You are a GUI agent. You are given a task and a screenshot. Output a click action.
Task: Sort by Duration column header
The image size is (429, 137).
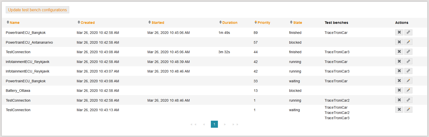[229, 23]
